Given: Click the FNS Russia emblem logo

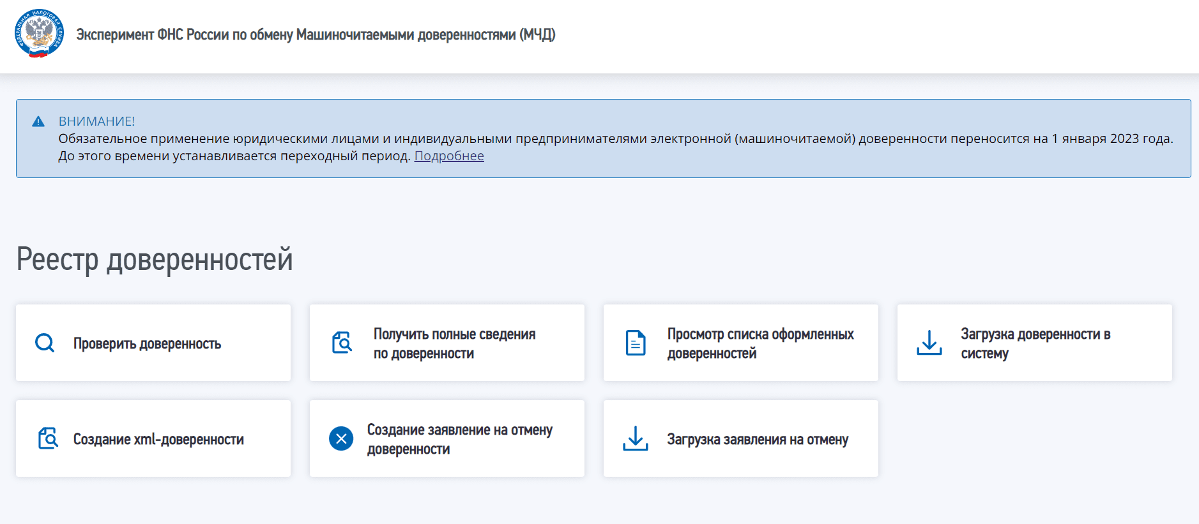Looking at the screenshot, I should click(39, 34).
